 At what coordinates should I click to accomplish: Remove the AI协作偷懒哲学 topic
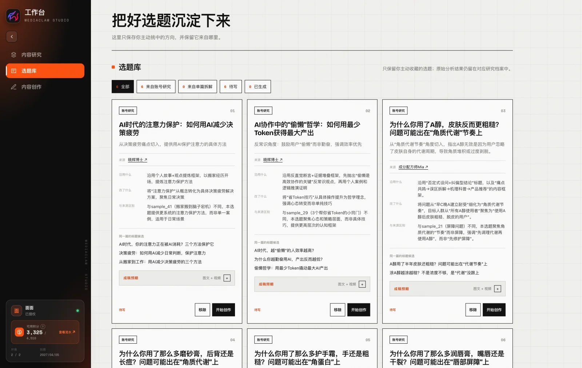pyautogui.click(x=338, y=310)
